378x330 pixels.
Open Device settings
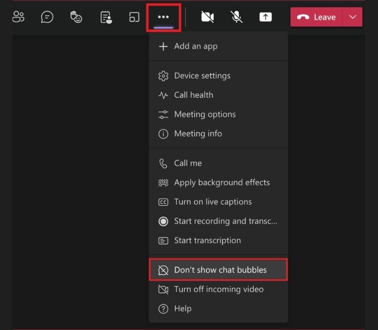pos(202,75)
